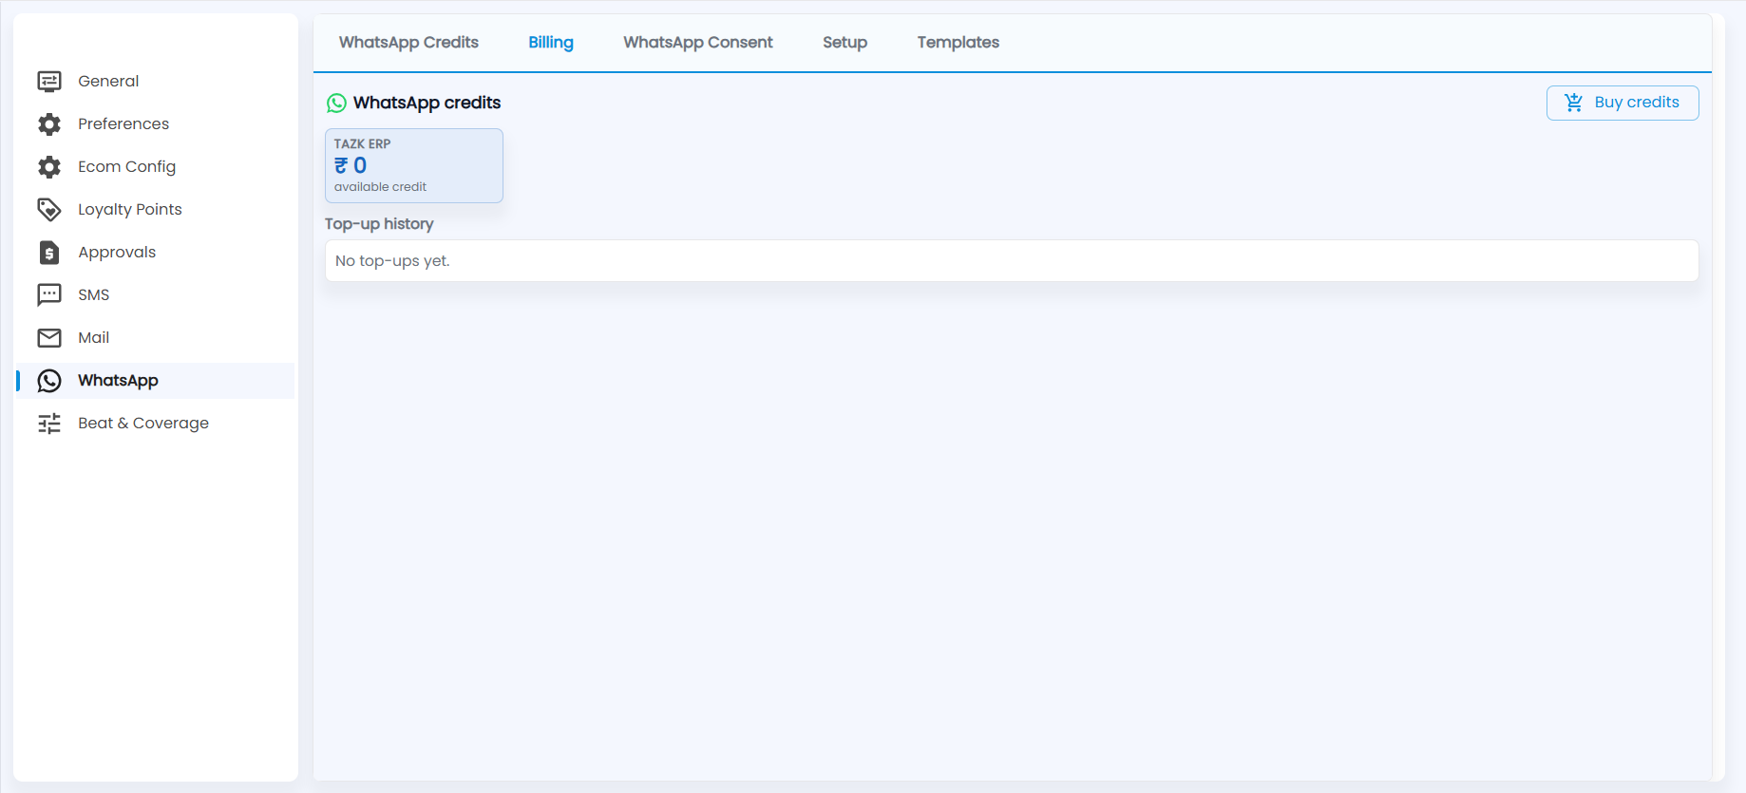Image resolution: width=1746 pixels, height=793 pixels.
Task: Open the Templates tab
Action: click(x=958, y=42)
